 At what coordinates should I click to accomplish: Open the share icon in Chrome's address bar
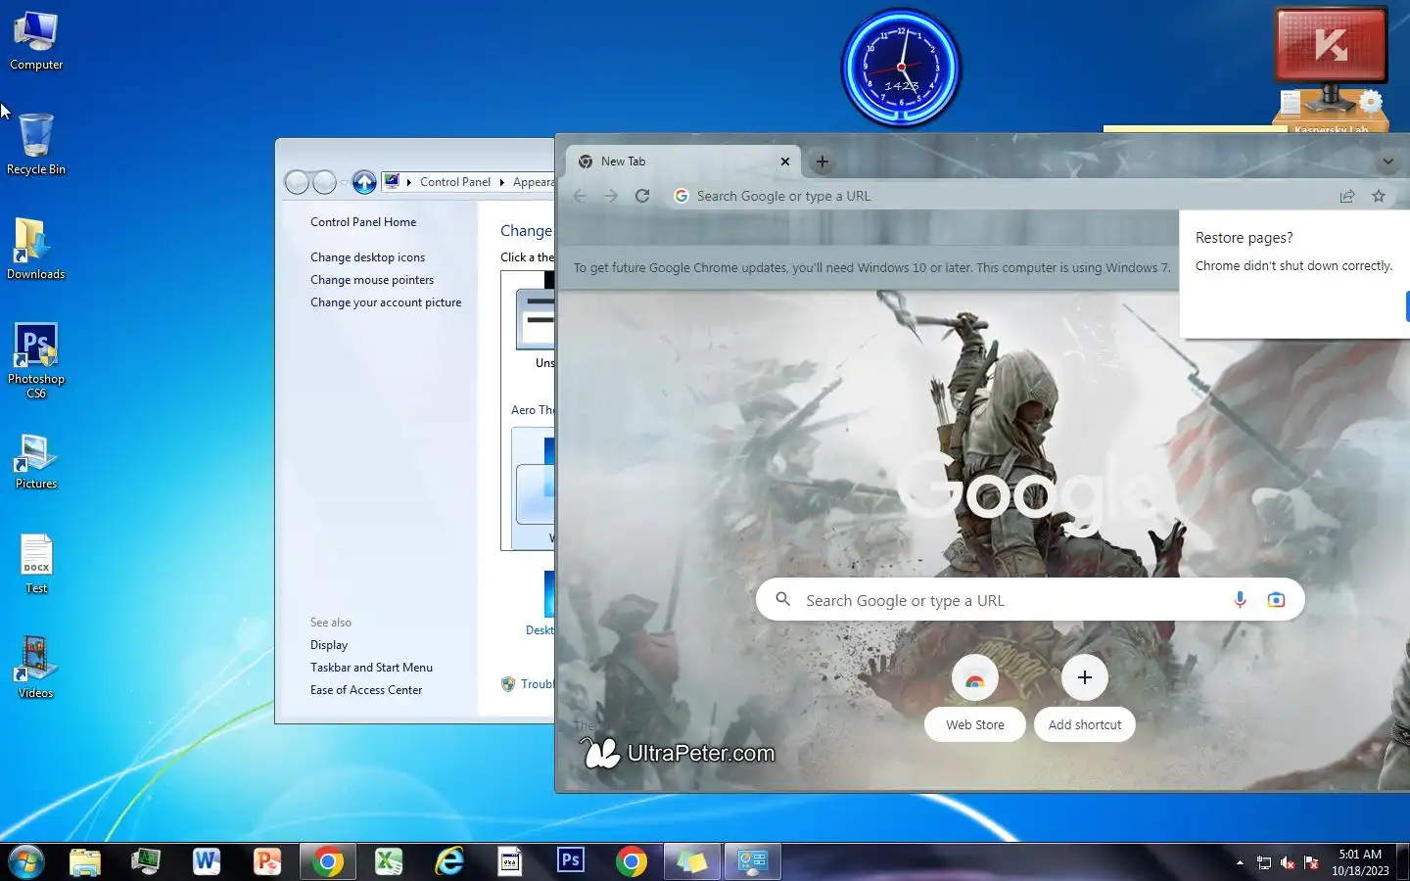[1347, 196]
